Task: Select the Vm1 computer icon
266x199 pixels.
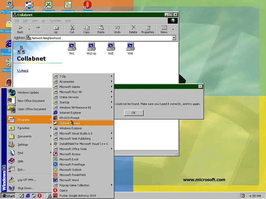Action: (x=72, y=49)
